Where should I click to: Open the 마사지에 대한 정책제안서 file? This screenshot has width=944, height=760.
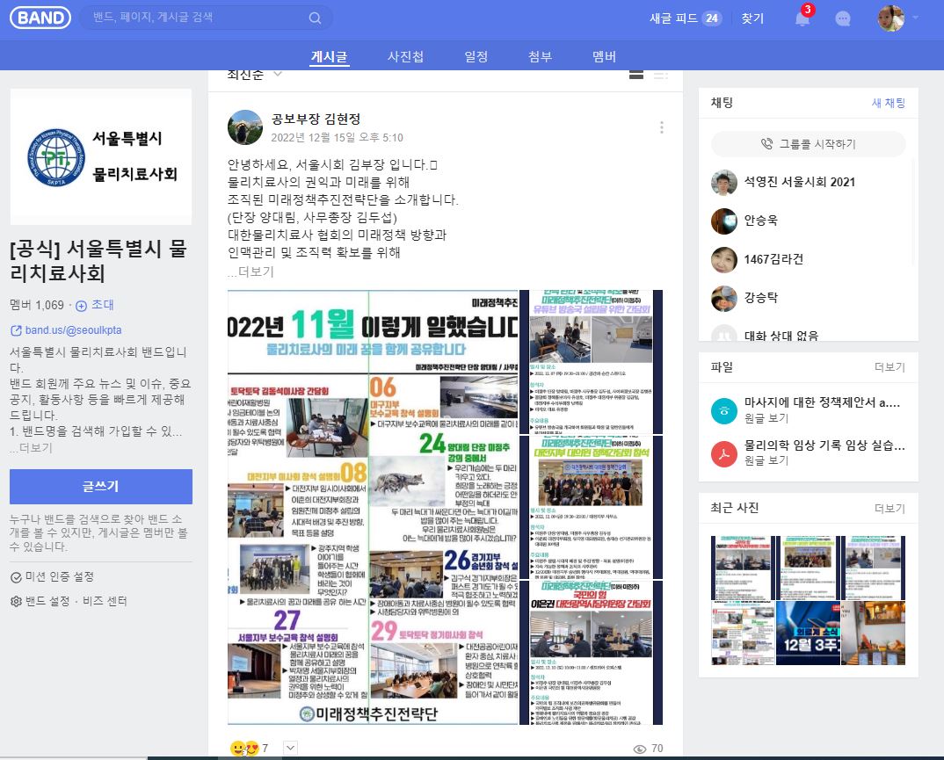822,402
